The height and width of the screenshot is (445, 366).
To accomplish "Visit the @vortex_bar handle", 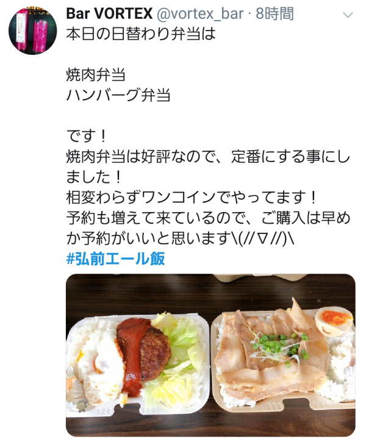I will click(x=200, y=14).
